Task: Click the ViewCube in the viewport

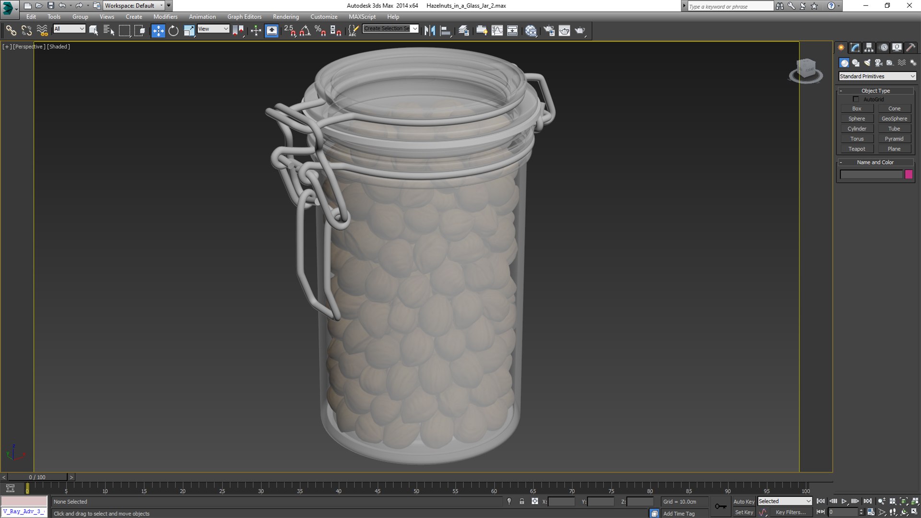Action: (x=806, y=71)
